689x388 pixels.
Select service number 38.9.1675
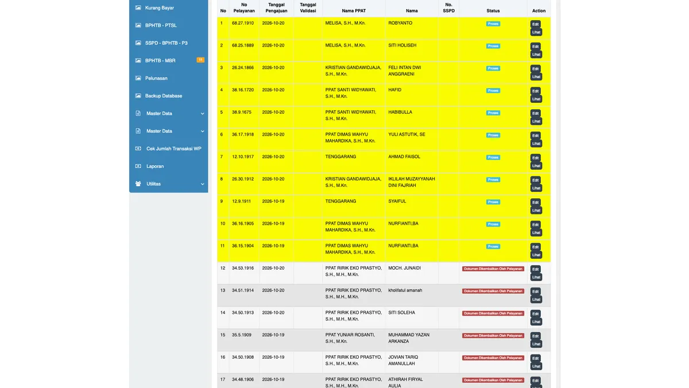pyautogui.click(x=242, y=112)
